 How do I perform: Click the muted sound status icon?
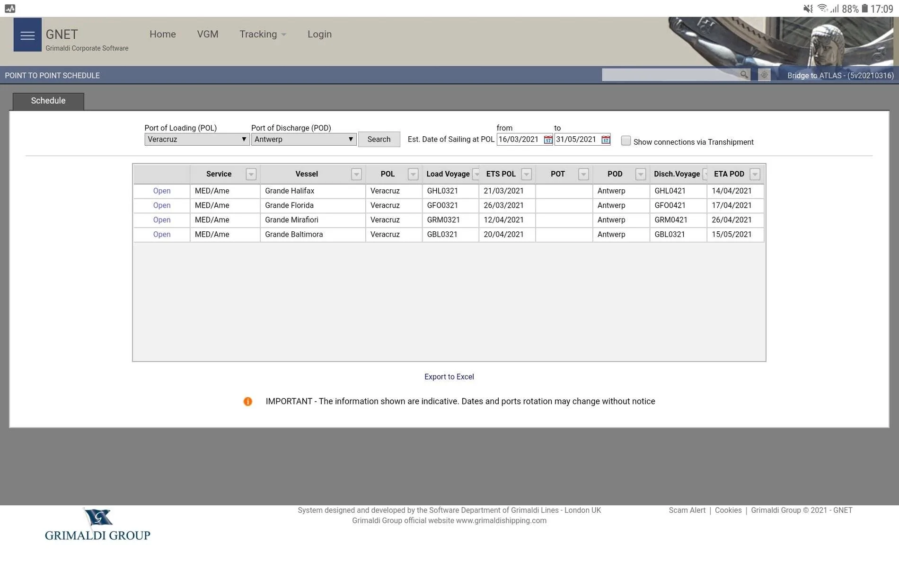click(x=808, y=9)
